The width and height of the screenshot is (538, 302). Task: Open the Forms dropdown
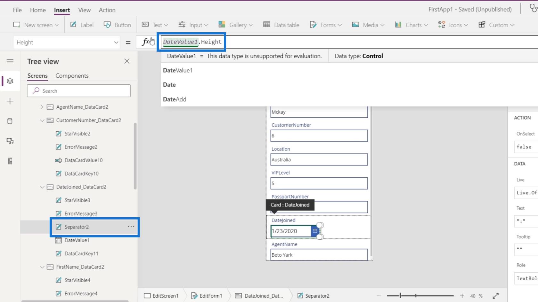pos(326,25)
